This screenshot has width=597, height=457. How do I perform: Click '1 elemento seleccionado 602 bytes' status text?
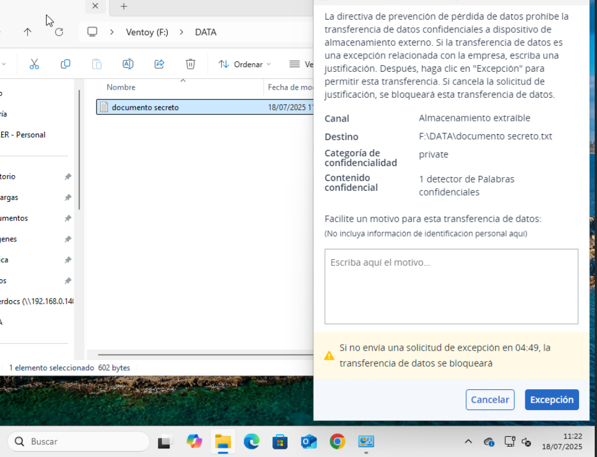click(x=69, y=367)
